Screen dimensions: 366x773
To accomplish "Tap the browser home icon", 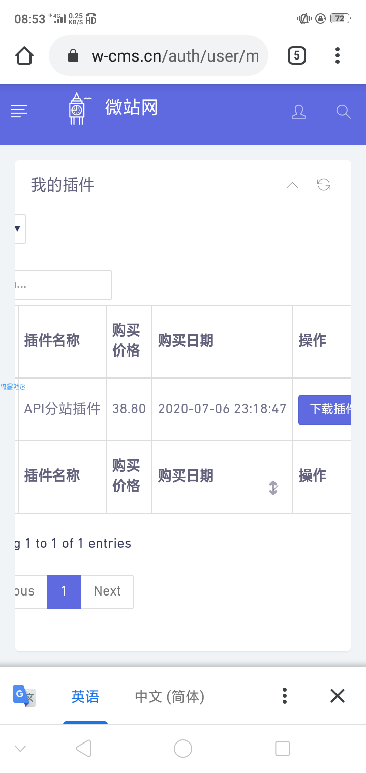I will click(x=24, y=55).
